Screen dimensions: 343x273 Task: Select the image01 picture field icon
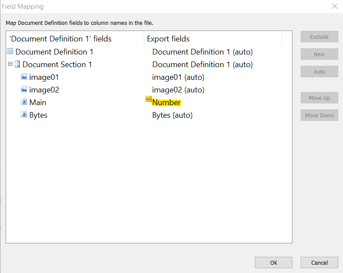[x=24, y=76]
